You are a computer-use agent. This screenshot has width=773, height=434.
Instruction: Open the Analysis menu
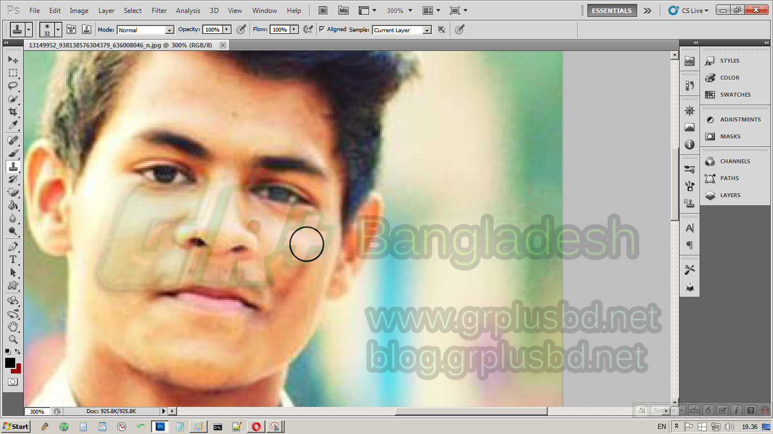point(188,10)
